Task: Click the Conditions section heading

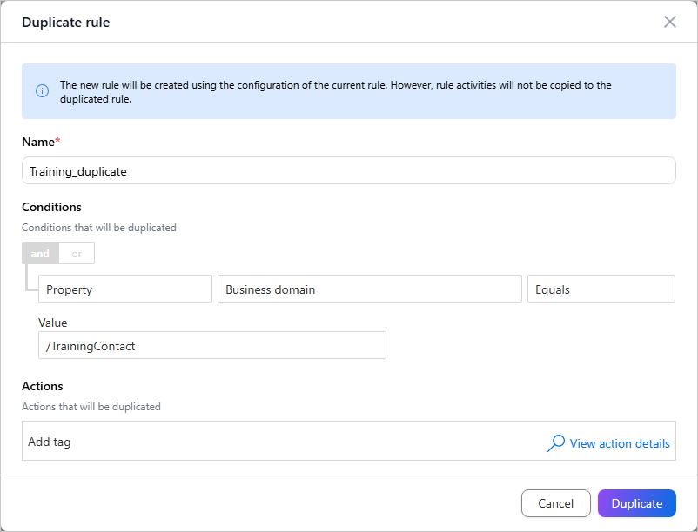Action: [51, 207]
